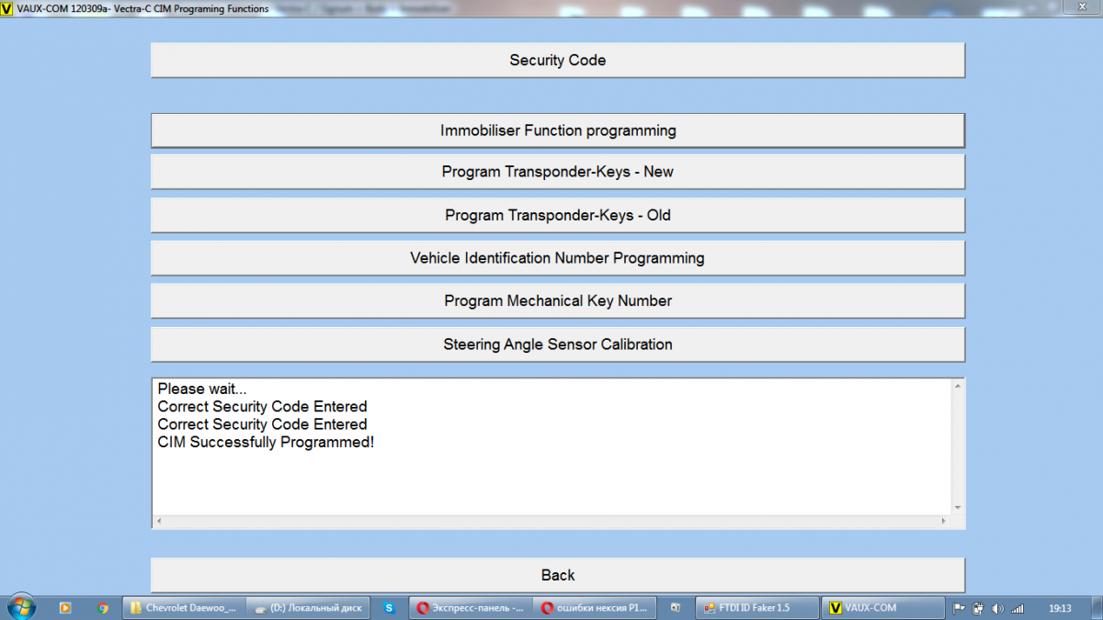Choose Program Mechanical Key Number
1103x620 pixels.
[558, 301]
